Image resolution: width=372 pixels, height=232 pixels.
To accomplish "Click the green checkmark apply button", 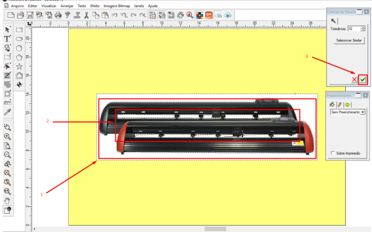I will point(363,80).
